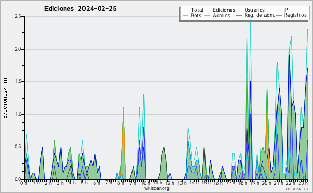Click the '2.5' y-axis tick label

18,16
